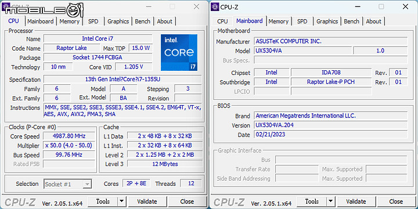Switch to CPU tab in right window
418x209 pixels.
pyautogui.click(x=222, y=21)
